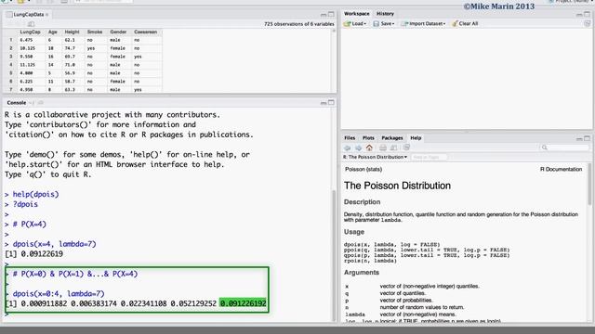The width and height of the screenshot is (595, 334).
Task: Click 'The Poisson Distribution' help heading
Action: [397, 186]
